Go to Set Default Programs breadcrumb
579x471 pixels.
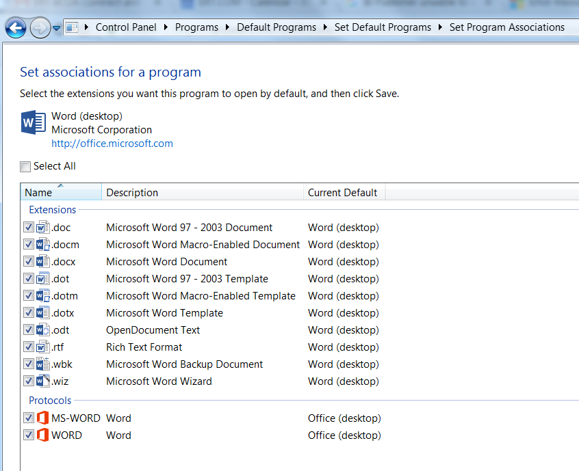383,27
